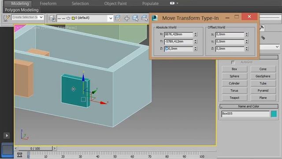Switch to the Selection ribbon tab
Screen dimensions: 282x159
[x=80, y=4]
